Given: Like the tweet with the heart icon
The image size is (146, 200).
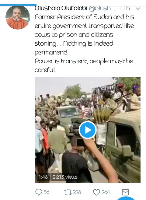Looking at the screenshot, I should click(96, 192).
